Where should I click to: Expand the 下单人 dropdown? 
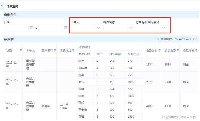point(98,28)
